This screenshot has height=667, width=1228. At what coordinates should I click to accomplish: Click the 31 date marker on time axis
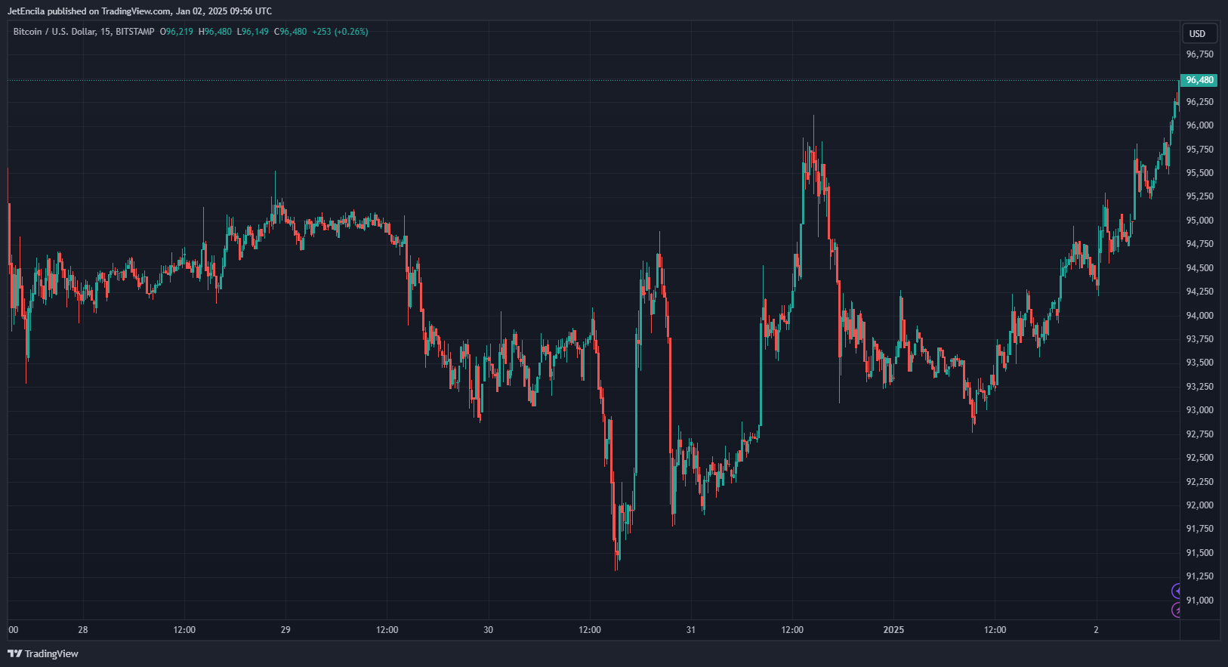[691, 630]
